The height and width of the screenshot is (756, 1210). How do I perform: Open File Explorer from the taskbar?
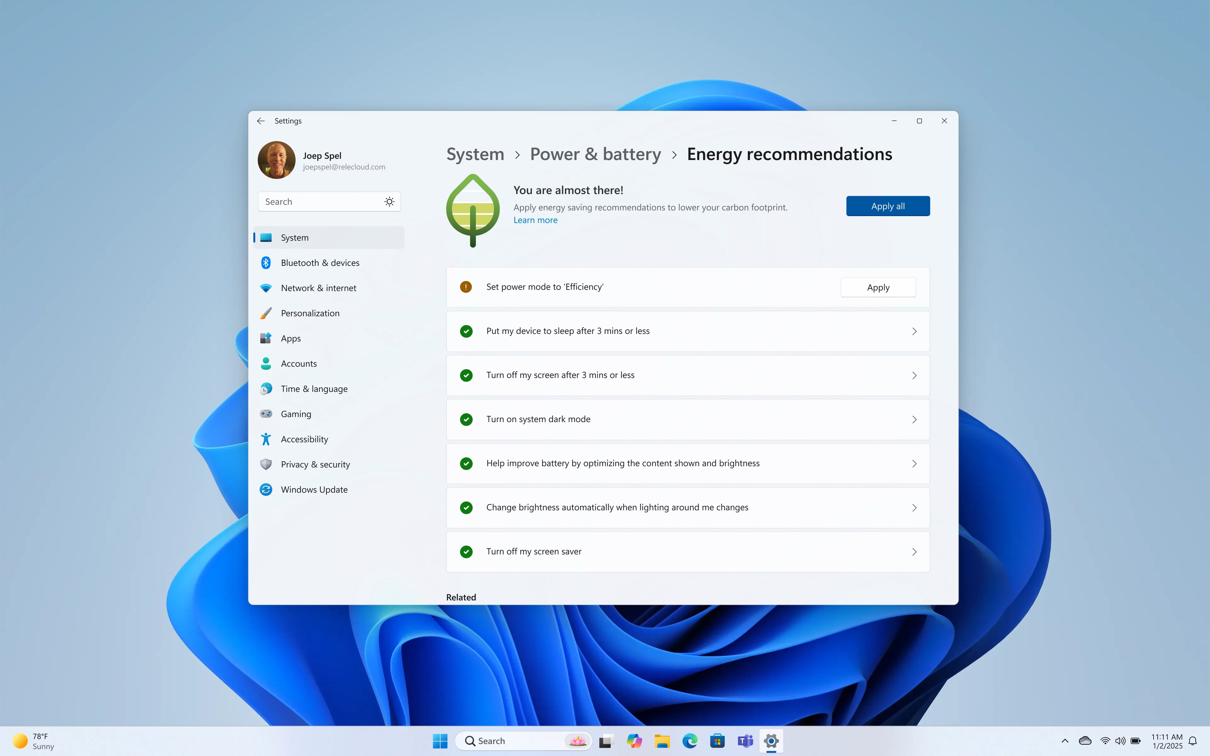click(x=662, y=741)
